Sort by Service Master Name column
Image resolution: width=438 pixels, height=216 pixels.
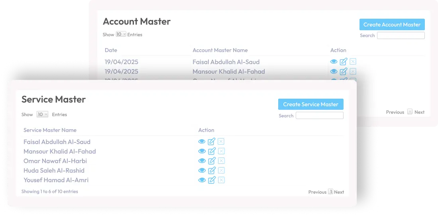coord(50,130)
